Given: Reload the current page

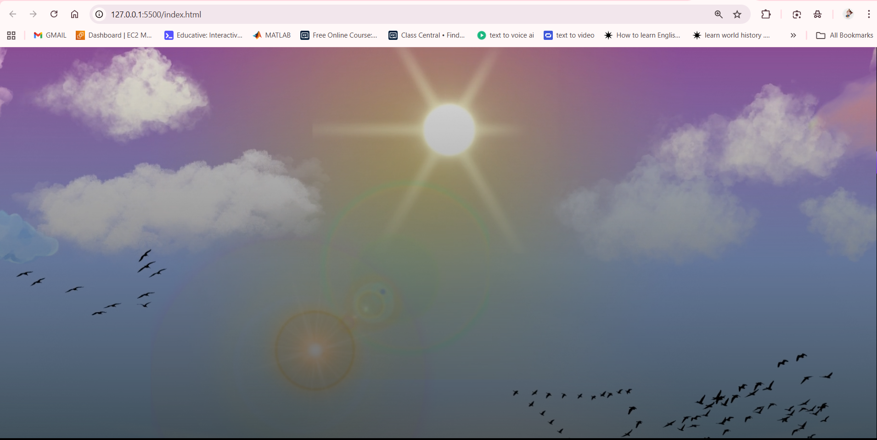Looking at the screenshot, I should pyautogui.click(x=54, y=14).
